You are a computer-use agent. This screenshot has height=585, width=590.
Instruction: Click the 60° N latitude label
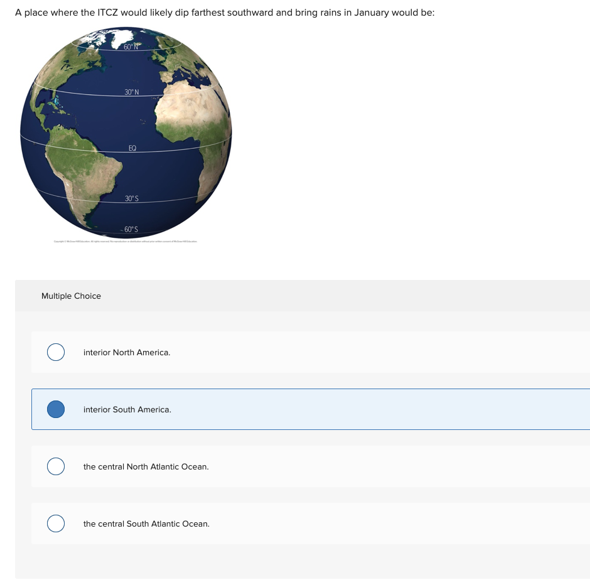[130, 45]
